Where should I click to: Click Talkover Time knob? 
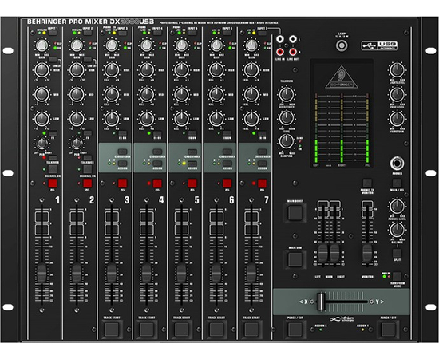pyautogui.click(x=286, y=118)
